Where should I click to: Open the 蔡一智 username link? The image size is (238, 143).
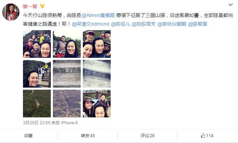point(30,7)
